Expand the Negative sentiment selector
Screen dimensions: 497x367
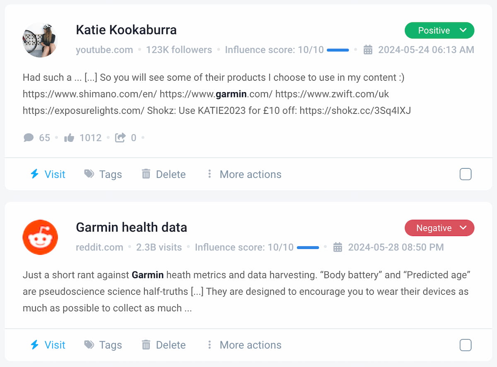click(x=439, y=228)
